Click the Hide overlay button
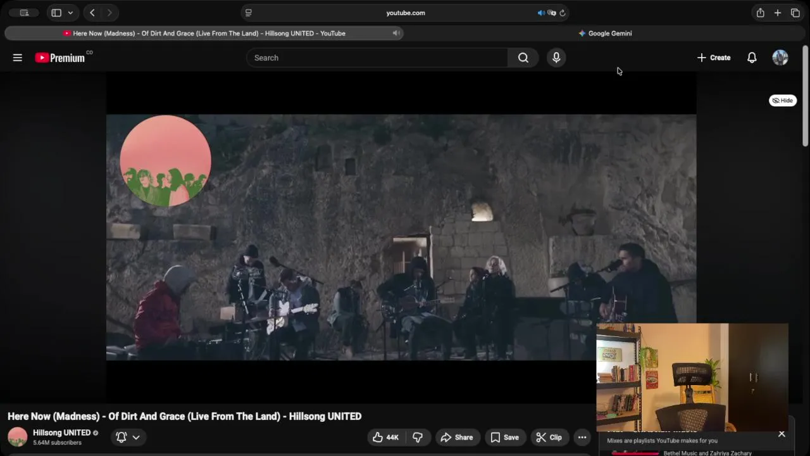This screenshot has width=810, height=456. click(x=783, y=101)
